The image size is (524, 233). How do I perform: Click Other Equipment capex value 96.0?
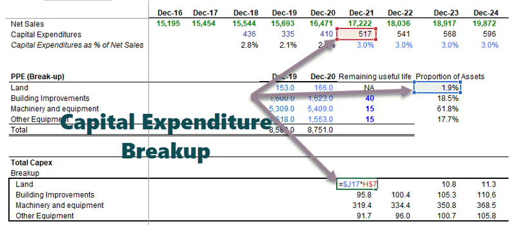point(403,216)
